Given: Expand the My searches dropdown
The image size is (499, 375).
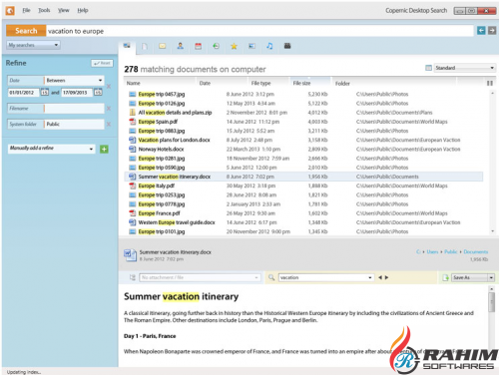Looking at the screenshot, I should click(x=33, y=45).
